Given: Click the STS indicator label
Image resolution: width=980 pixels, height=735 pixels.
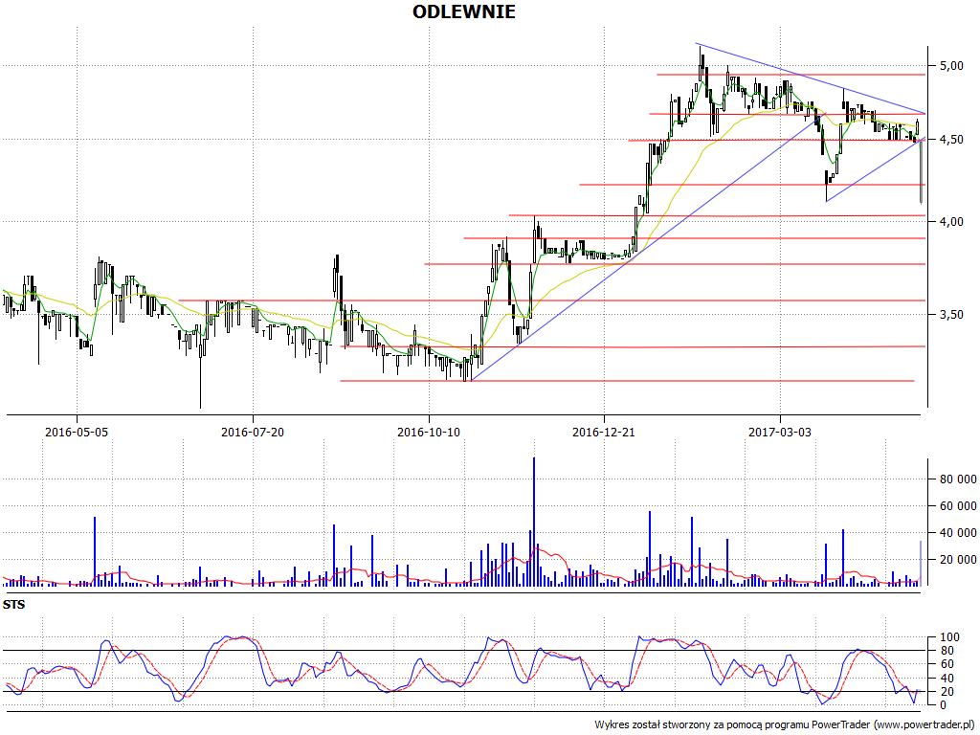Looking at the screenshot, I should pos(13,605).
